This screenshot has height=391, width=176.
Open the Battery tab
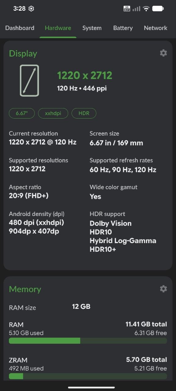[123, 28]
